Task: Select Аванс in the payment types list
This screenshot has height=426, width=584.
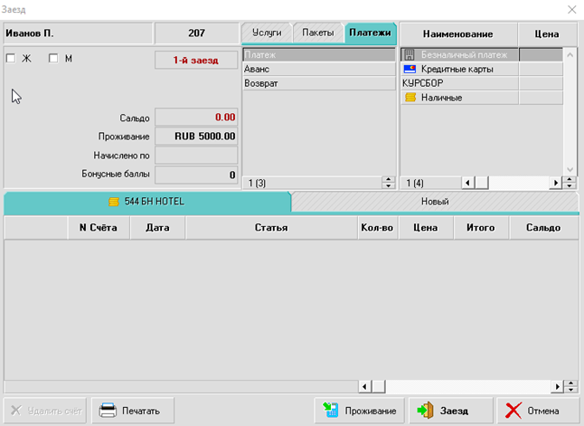Action: (x=318, y=69)
